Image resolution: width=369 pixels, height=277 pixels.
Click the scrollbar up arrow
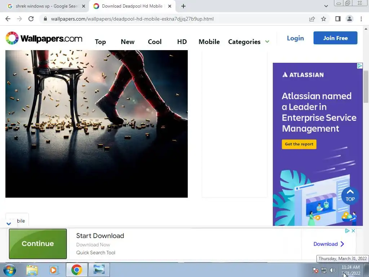click(366, 29)
